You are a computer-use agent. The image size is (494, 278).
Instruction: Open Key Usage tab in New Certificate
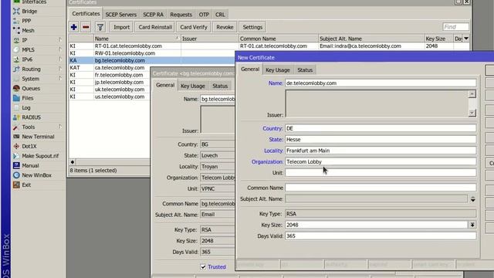click(x=278, y=70)
